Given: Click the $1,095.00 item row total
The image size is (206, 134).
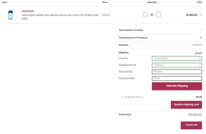Looking at the screenshot, I should tap(192, 15).
